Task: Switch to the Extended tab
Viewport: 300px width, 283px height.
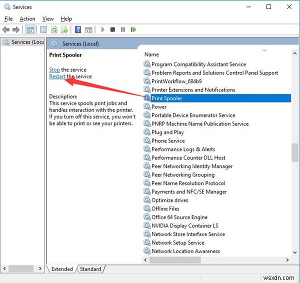Action: click(62, 269)
